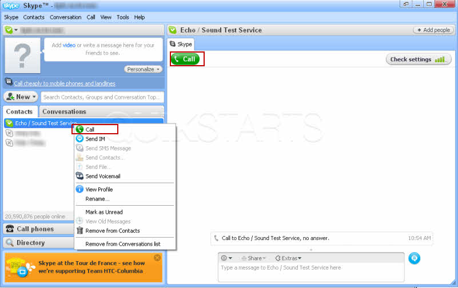Select Send IM in the context menu
The image size is (458, 288).
coord(95,139)
